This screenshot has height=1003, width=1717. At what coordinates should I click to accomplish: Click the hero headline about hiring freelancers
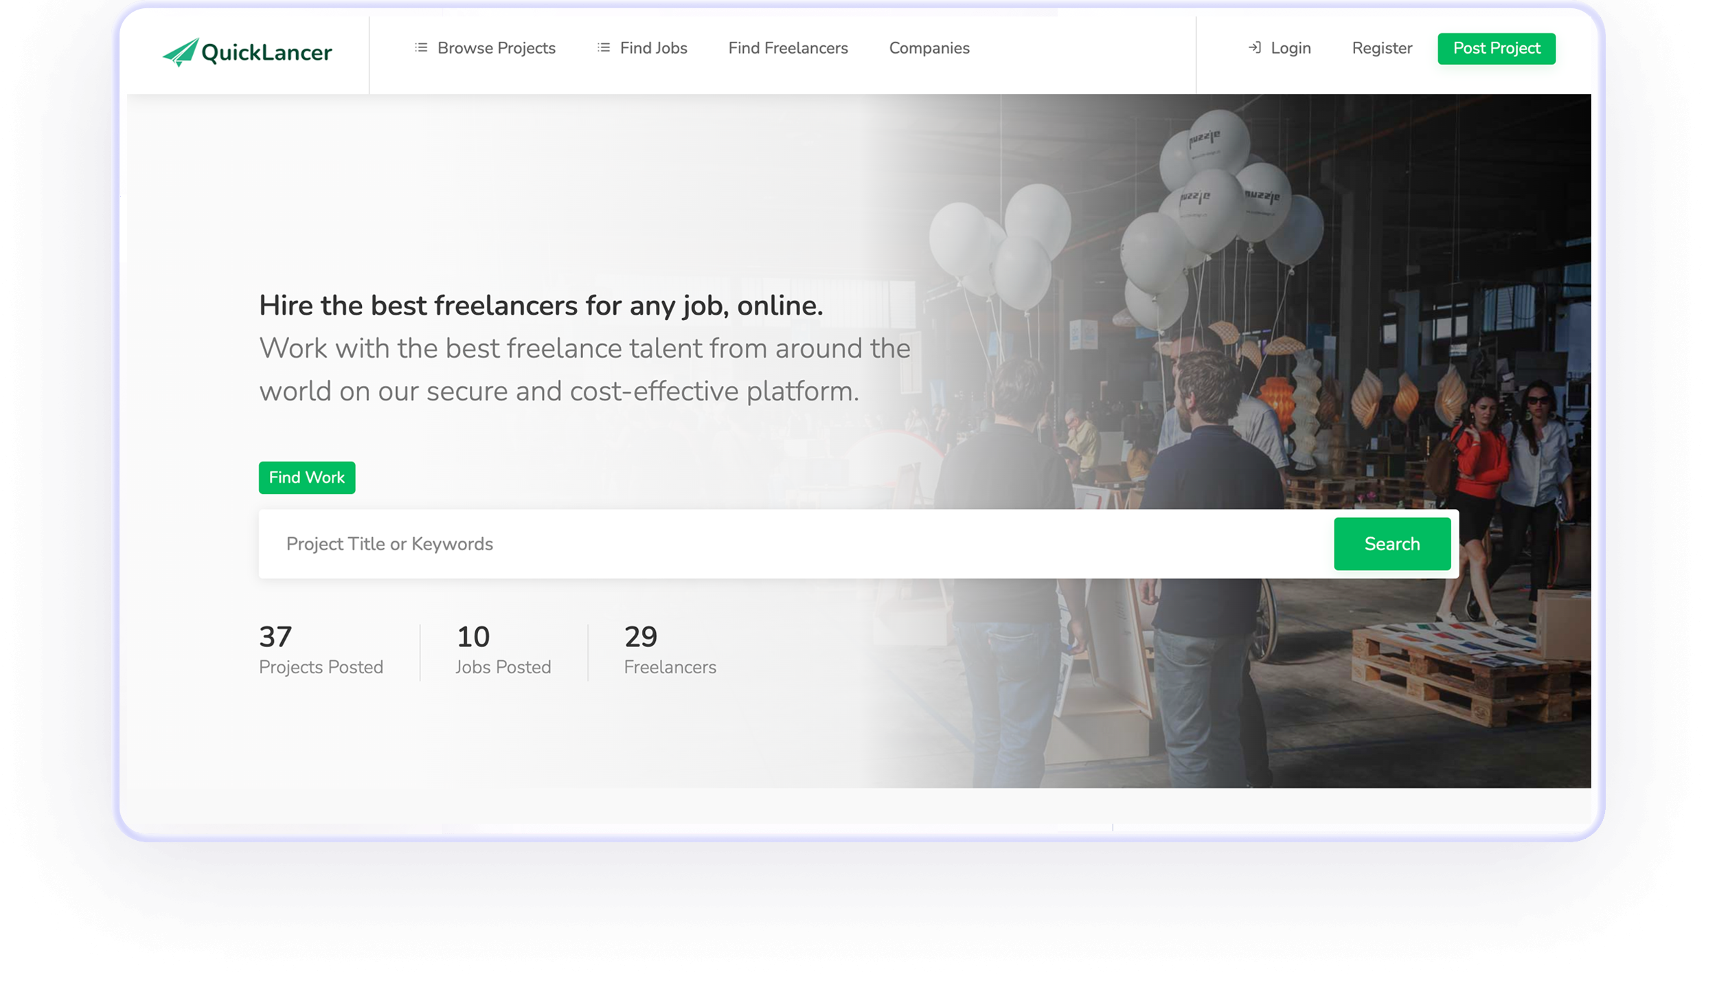pos(542,304)
